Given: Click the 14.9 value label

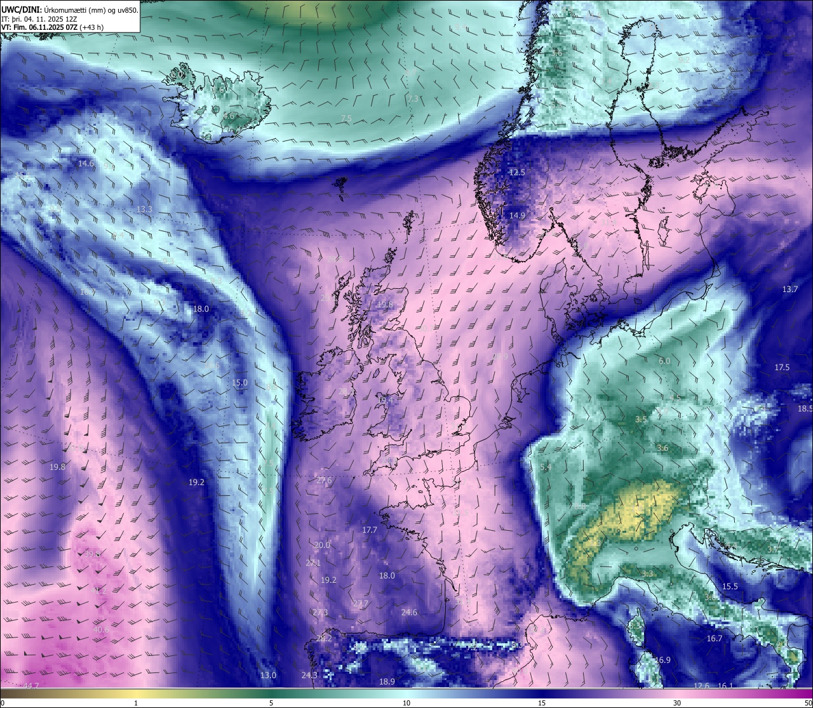Looking at the screenshot, I should click(x=517, y=216).
